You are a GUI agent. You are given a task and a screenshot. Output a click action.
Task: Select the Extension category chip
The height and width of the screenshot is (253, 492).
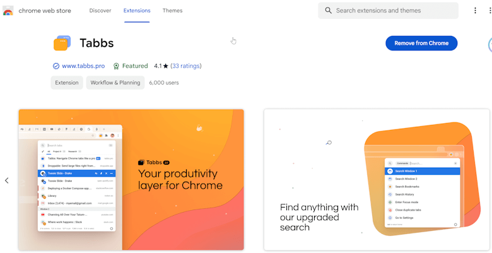[x=67, y=83]
